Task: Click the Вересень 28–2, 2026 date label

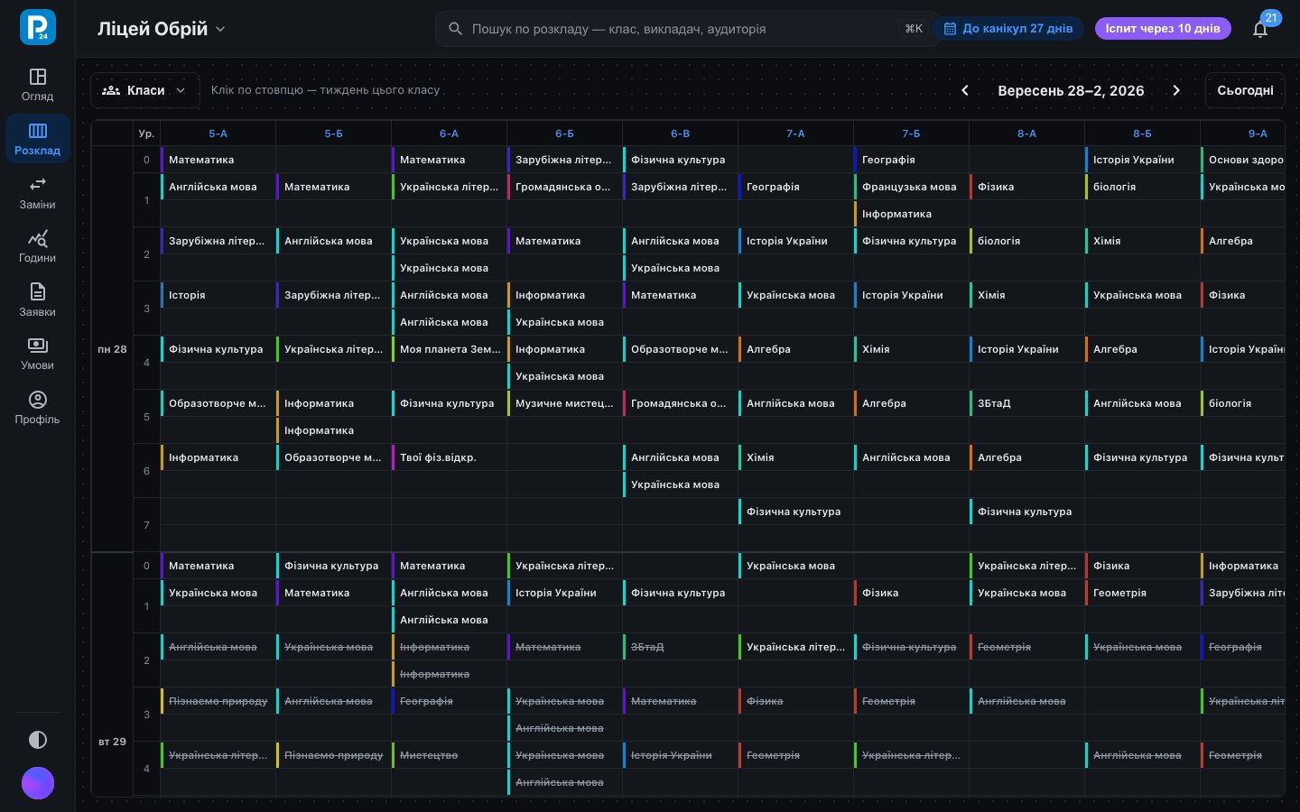Action: pyautogui.click(x=1071, y=90)
